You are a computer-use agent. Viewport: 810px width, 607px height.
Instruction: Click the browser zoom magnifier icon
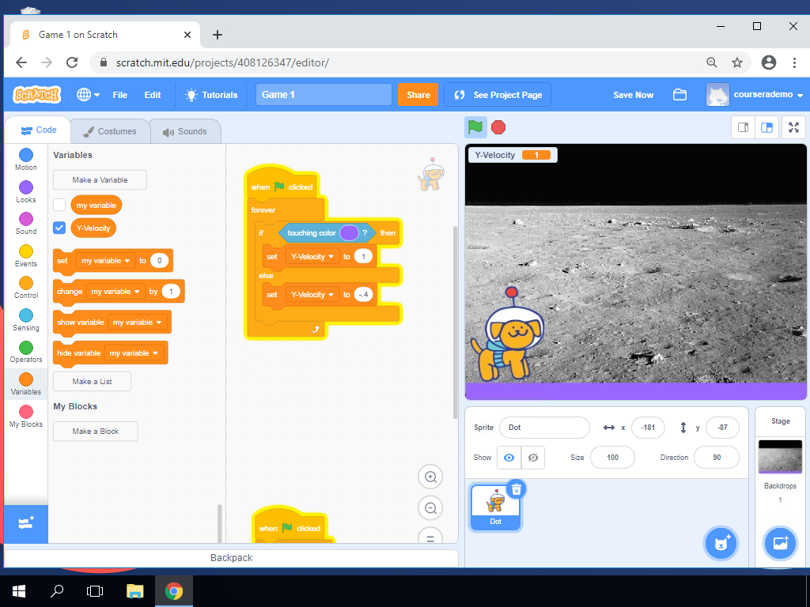712,62
